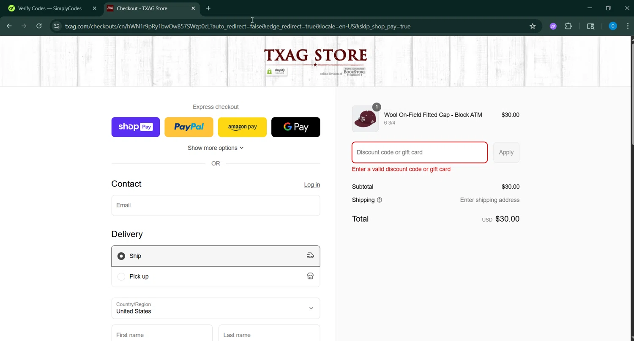634x341 pixels.
Task: Open the purple SimplyCodes extension icon
Action: pos(553,26)
